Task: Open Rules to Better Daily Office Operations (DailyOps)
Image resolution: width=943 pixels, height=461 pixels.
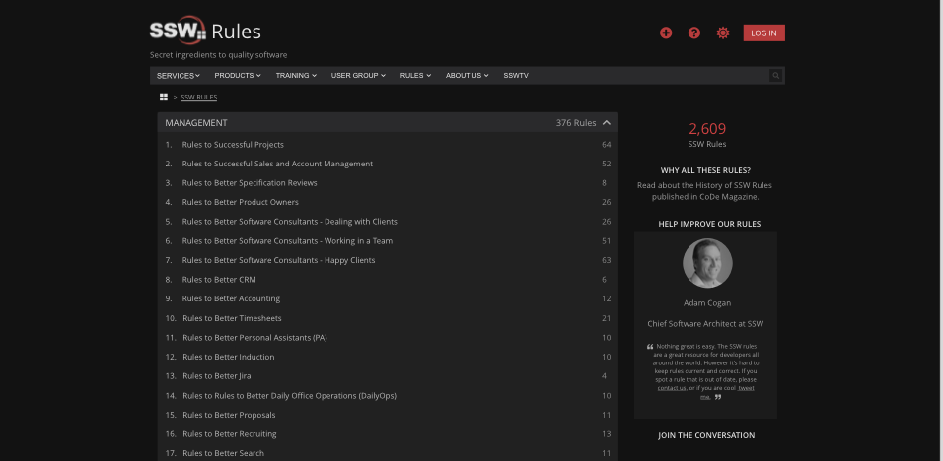Action: (289, 396)
